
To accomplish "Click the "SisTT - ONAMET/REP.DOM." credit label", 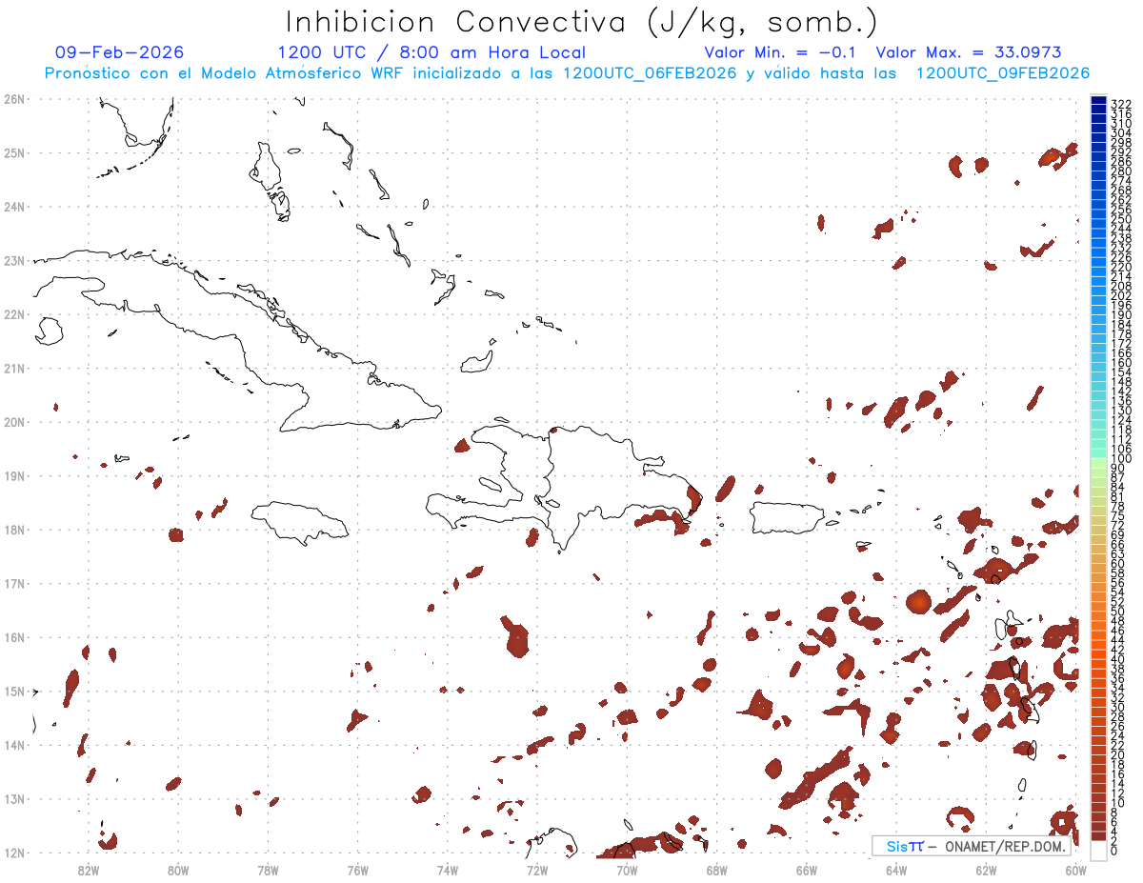I will pyautogui.click(x=970, y=846).
